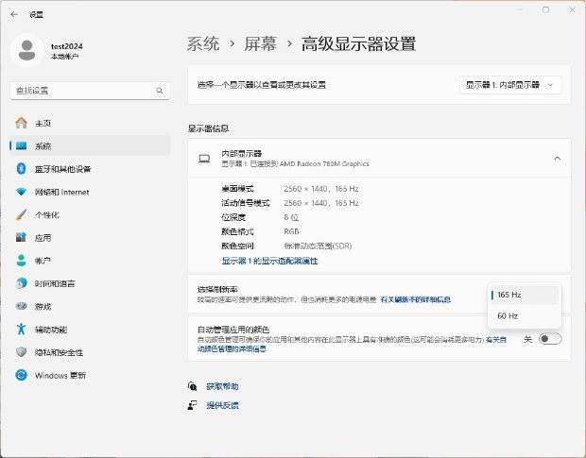Click the 主页 home icon

(22, 123)
